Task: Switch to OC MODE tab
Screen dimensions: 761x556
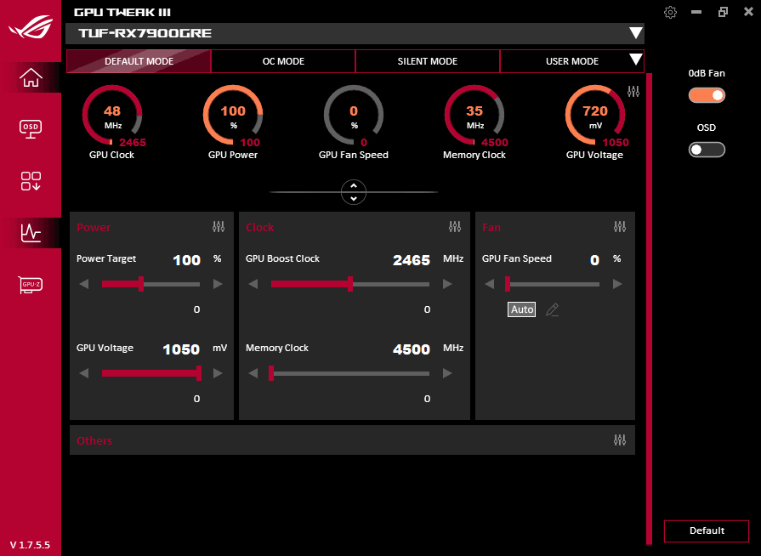Action: (x=283, y=61)
